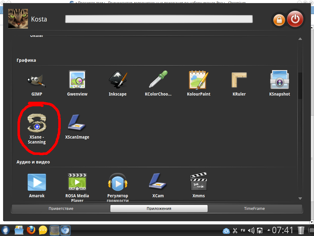This screenshot has width=314, height=236.
Task: Click the scroll up arrow of app list
Action: point(300,39)
